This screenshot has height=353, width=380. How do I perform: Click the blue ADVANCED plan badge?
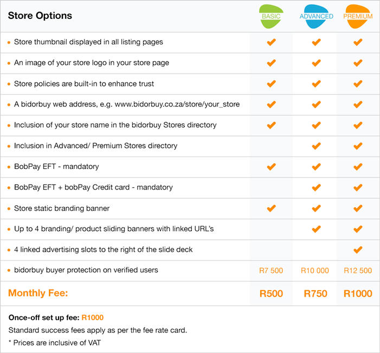coord(316,16)
